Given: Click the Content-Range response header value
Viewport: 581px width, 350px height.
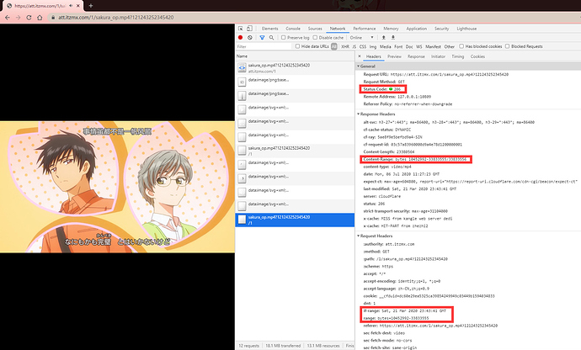Looking at the screenshot, I should pos(430,159).
